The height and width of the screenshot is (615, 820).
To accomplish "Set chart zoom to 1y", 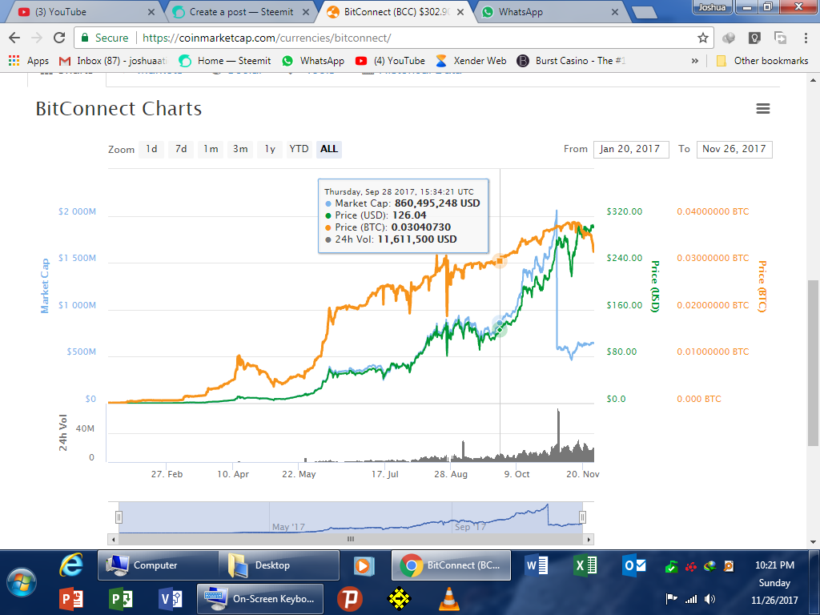I will pos(270,149).
